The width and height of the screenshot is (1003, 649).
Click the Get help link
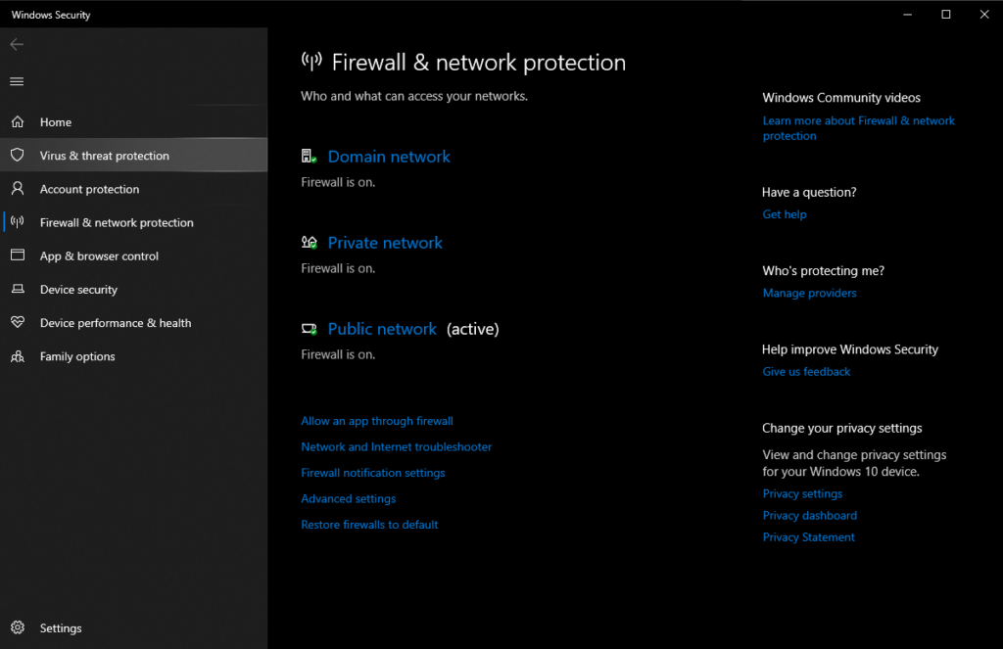785,214
